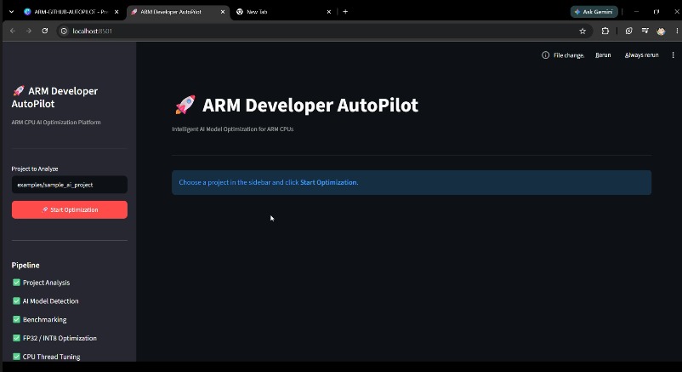Open a new browser tab with plus
This screenshot has width=682, height=372.
[x=345, y=12]
